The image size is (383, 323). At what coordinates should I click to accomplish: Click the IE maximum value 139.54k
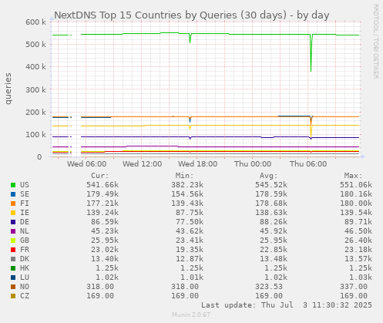[356, 213]
